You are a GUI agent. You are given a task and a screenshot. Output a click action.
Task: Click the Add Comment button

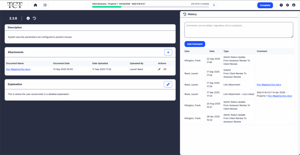tap(195, 44)
